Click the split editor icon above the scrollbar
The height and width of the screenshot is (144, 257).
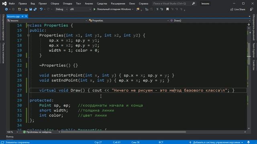pos(249,25)
